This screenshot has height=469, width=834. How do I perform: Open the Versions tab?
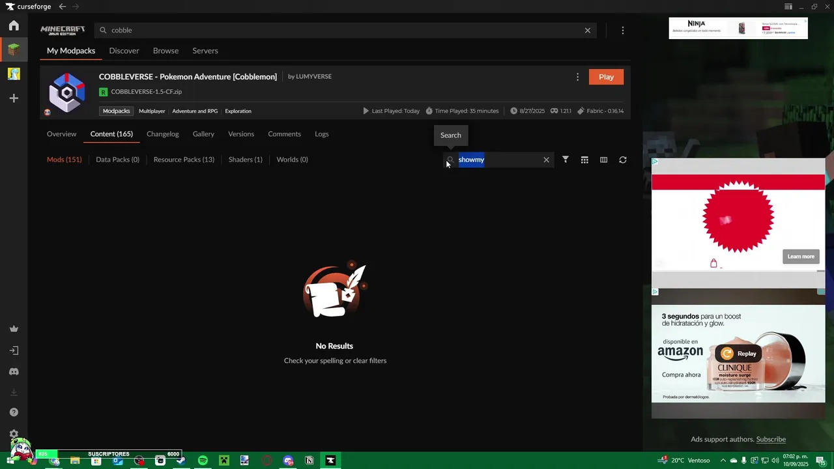tap(241, 134)
